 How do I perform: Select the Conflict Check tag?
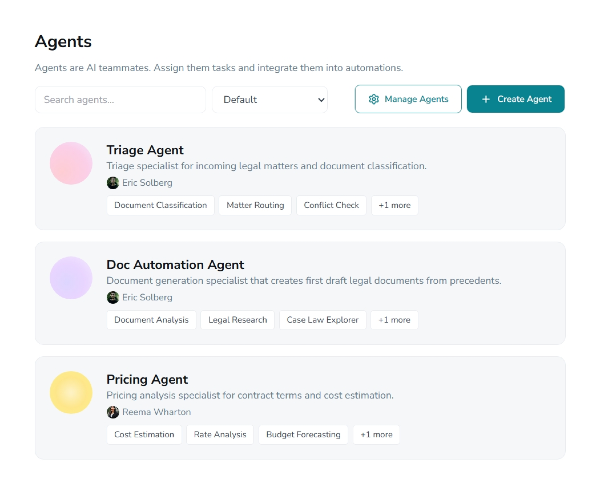(331, 205)
